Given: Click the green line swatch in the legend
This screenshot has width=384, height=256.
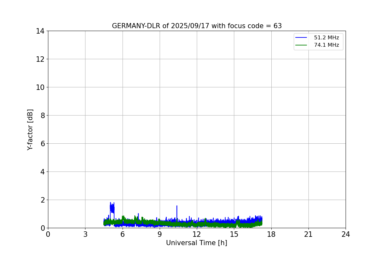Looking at the screenshot, I should click(x=301, y=45).
